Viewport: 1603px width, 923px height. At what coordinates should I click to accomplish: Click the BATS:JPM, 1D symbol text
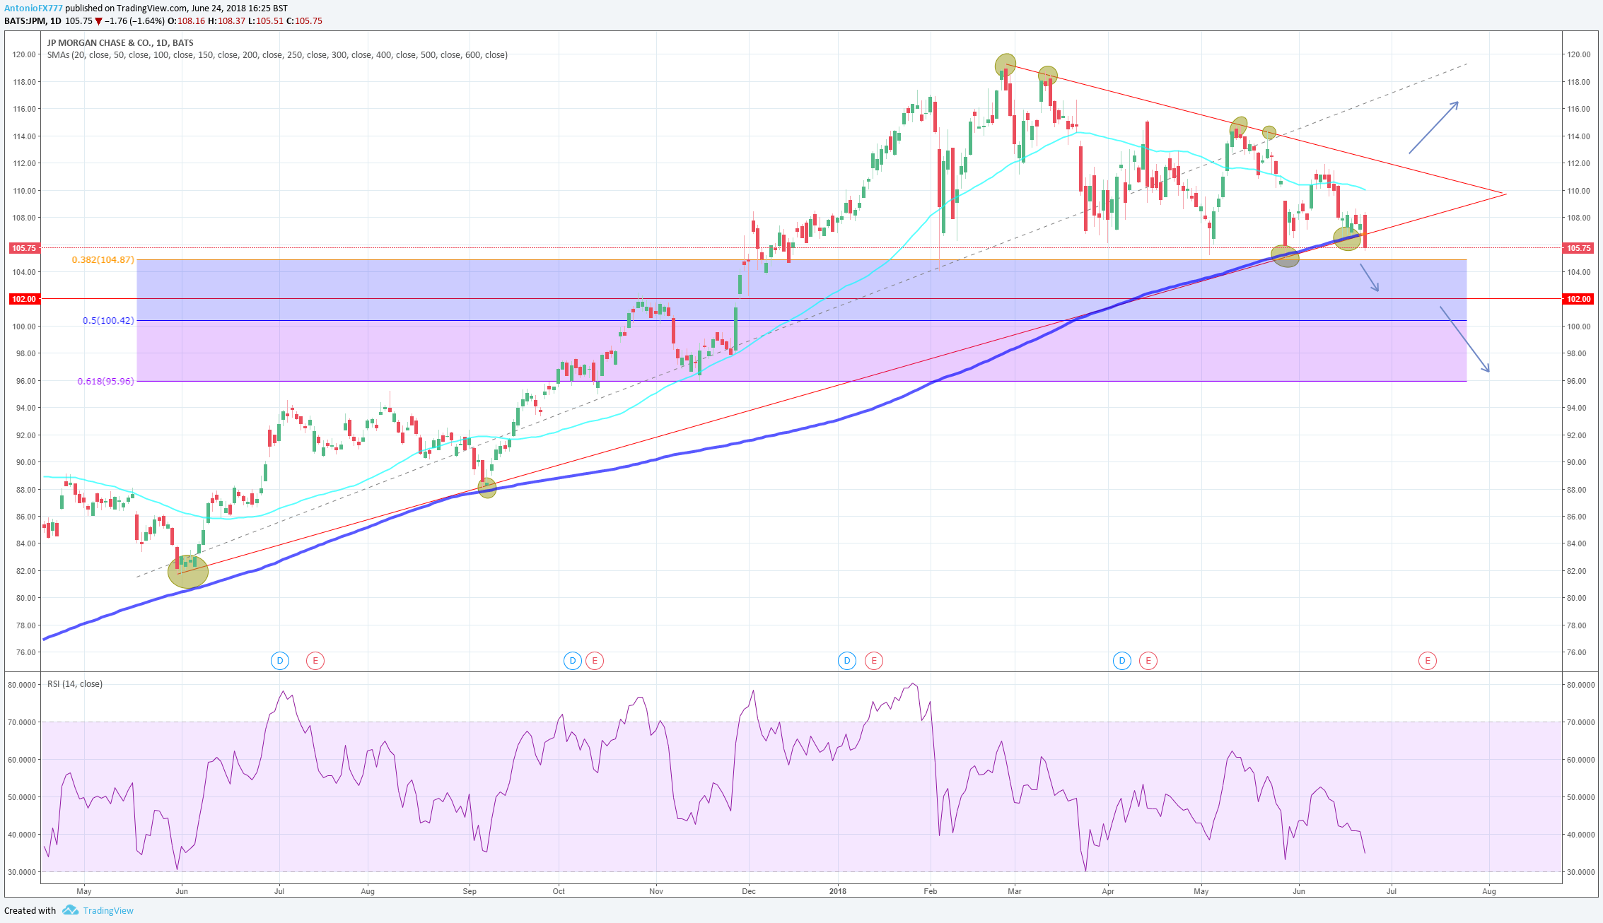(33, 21)
